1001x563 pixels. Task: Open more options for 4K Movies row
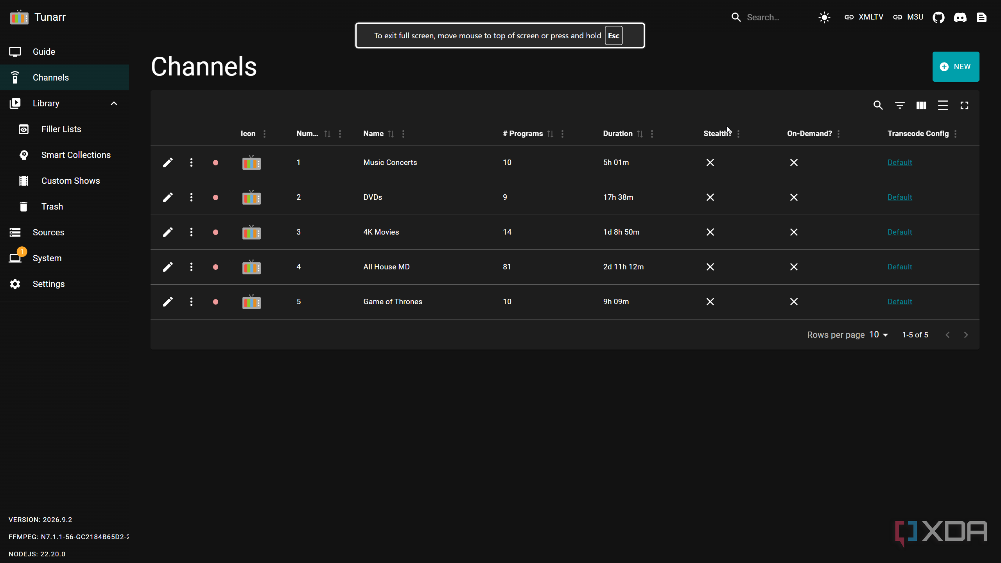coord(191,232)
